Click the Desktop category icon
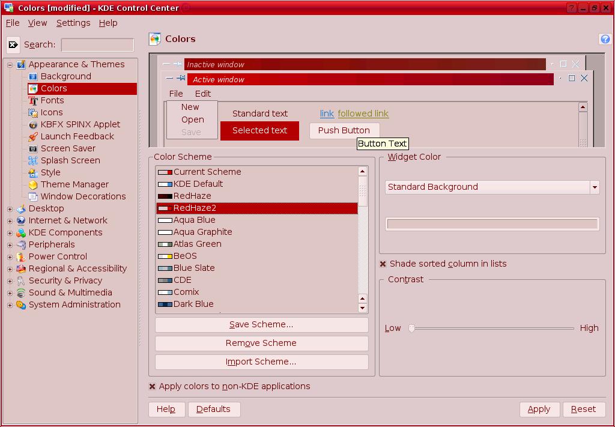615x427 pixels. [21, 208]
